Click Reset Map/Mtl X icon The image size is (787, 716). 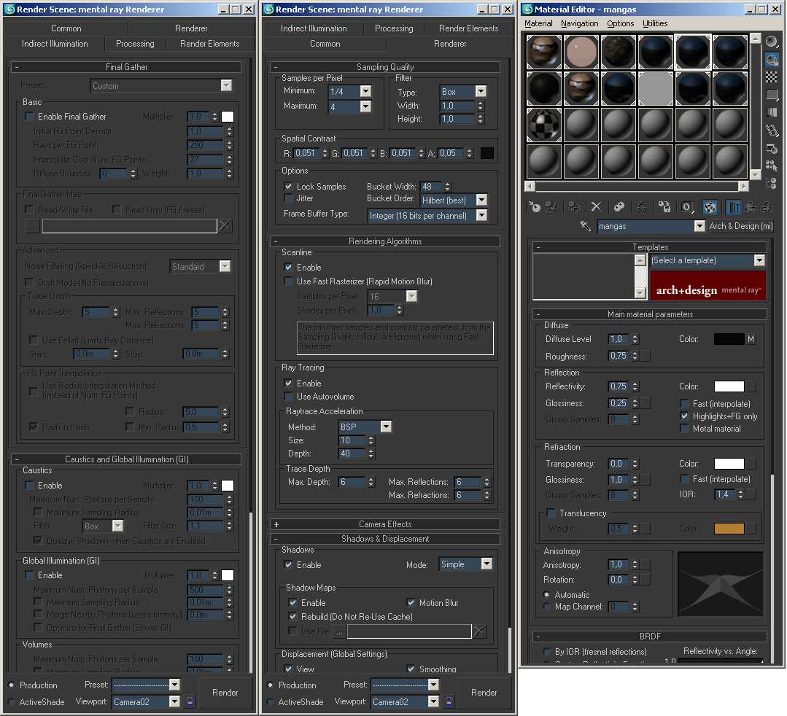[596, 207]
